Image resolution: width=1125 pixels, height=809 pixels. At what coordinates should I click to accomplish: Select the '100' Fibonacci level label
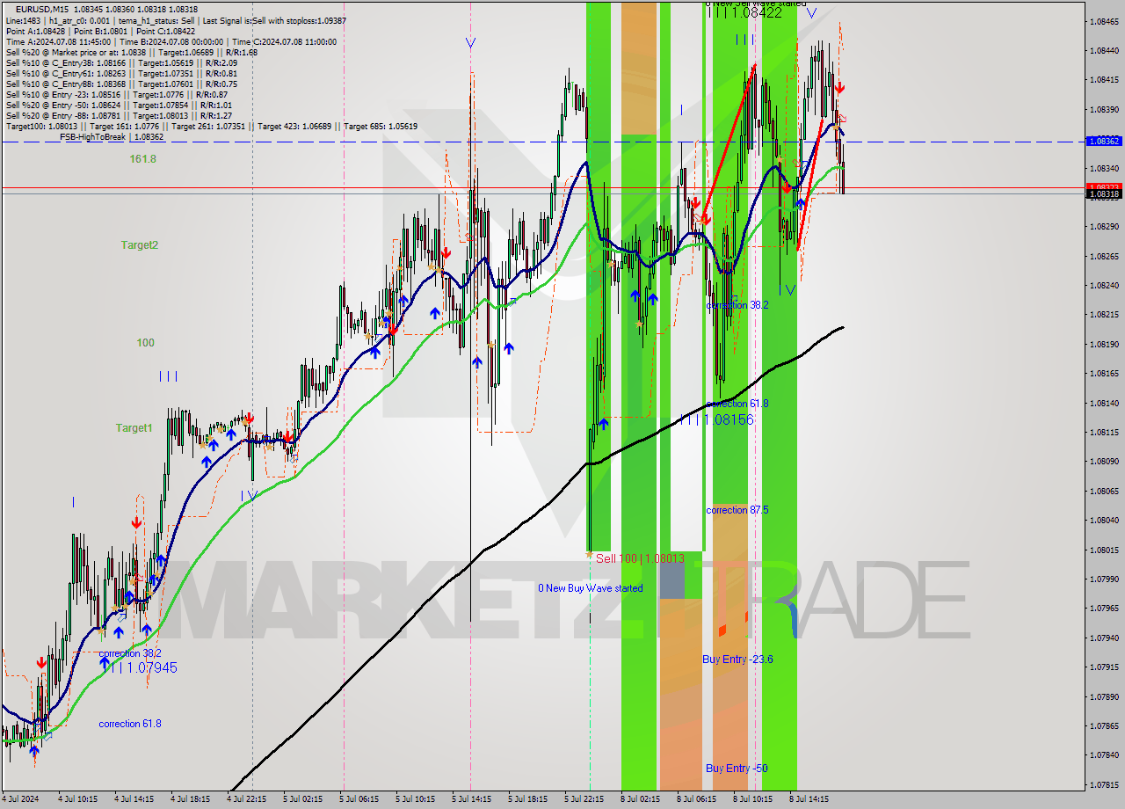145,343
